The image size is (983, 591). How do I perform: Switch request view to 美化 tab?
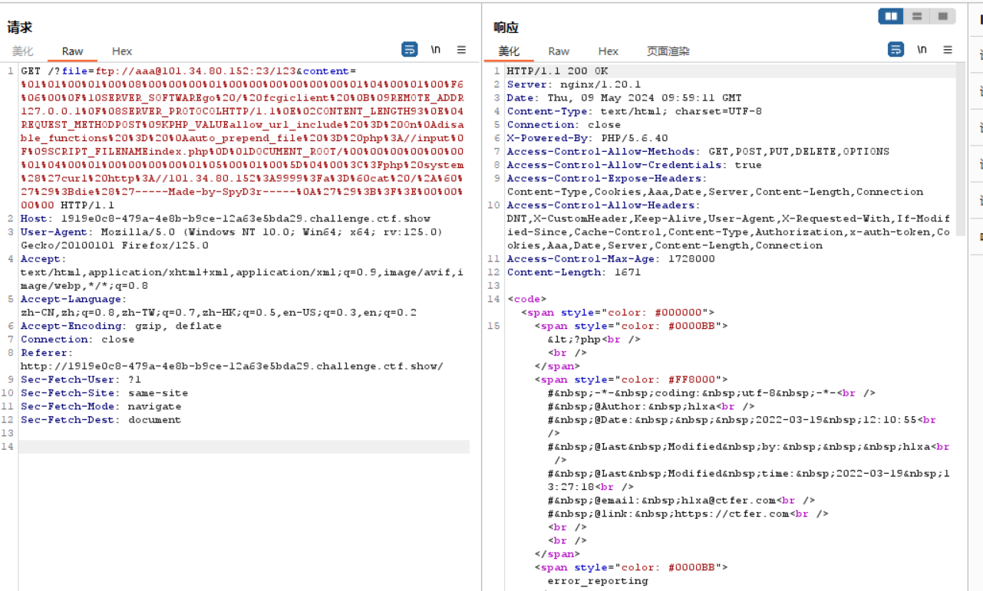tap(22, 51)
